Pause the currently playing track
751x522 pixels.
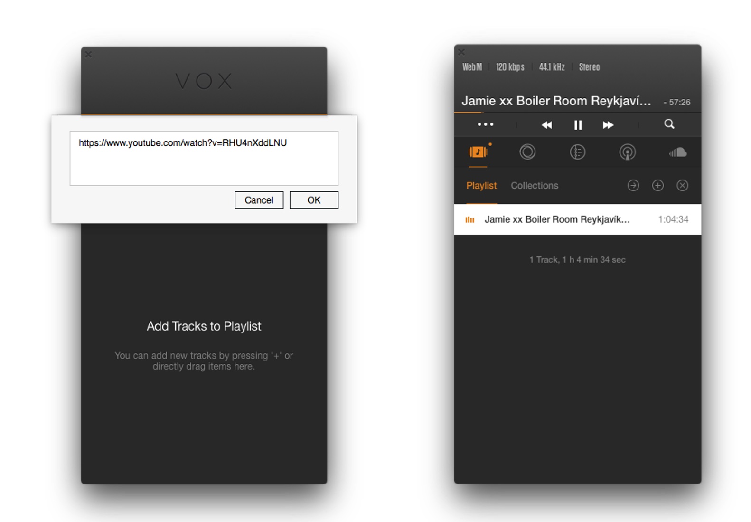point(578,125)
